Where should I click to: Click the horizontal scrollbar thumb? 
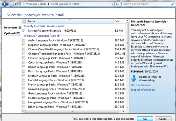(x=72, y=112)
